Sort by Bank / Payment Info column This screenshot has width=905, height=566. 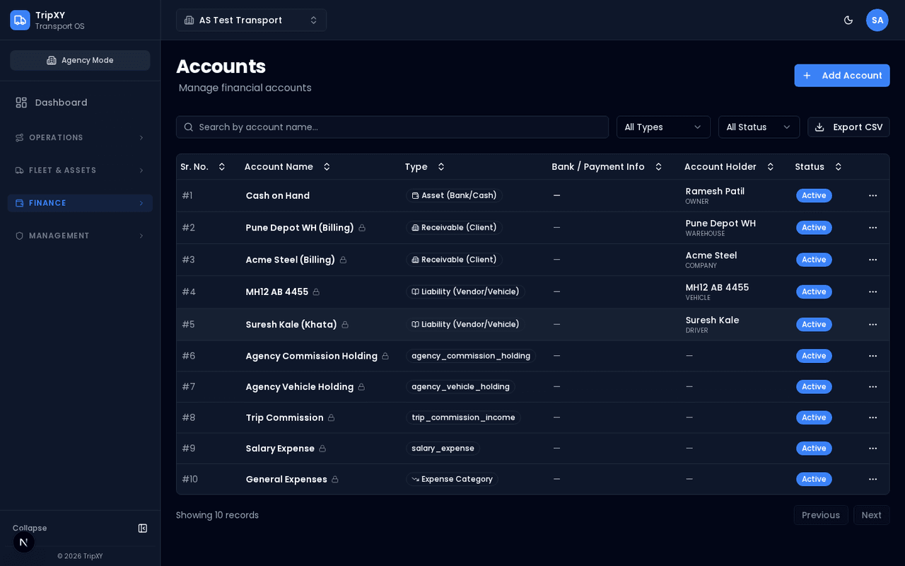(607, 167)
